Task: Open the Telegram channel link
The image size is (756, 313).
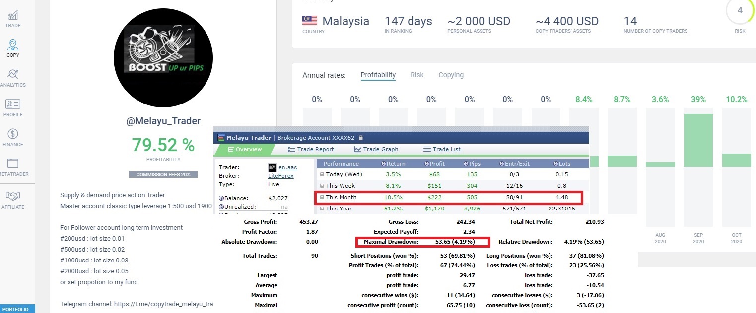Action: click(x=163, y=304)
